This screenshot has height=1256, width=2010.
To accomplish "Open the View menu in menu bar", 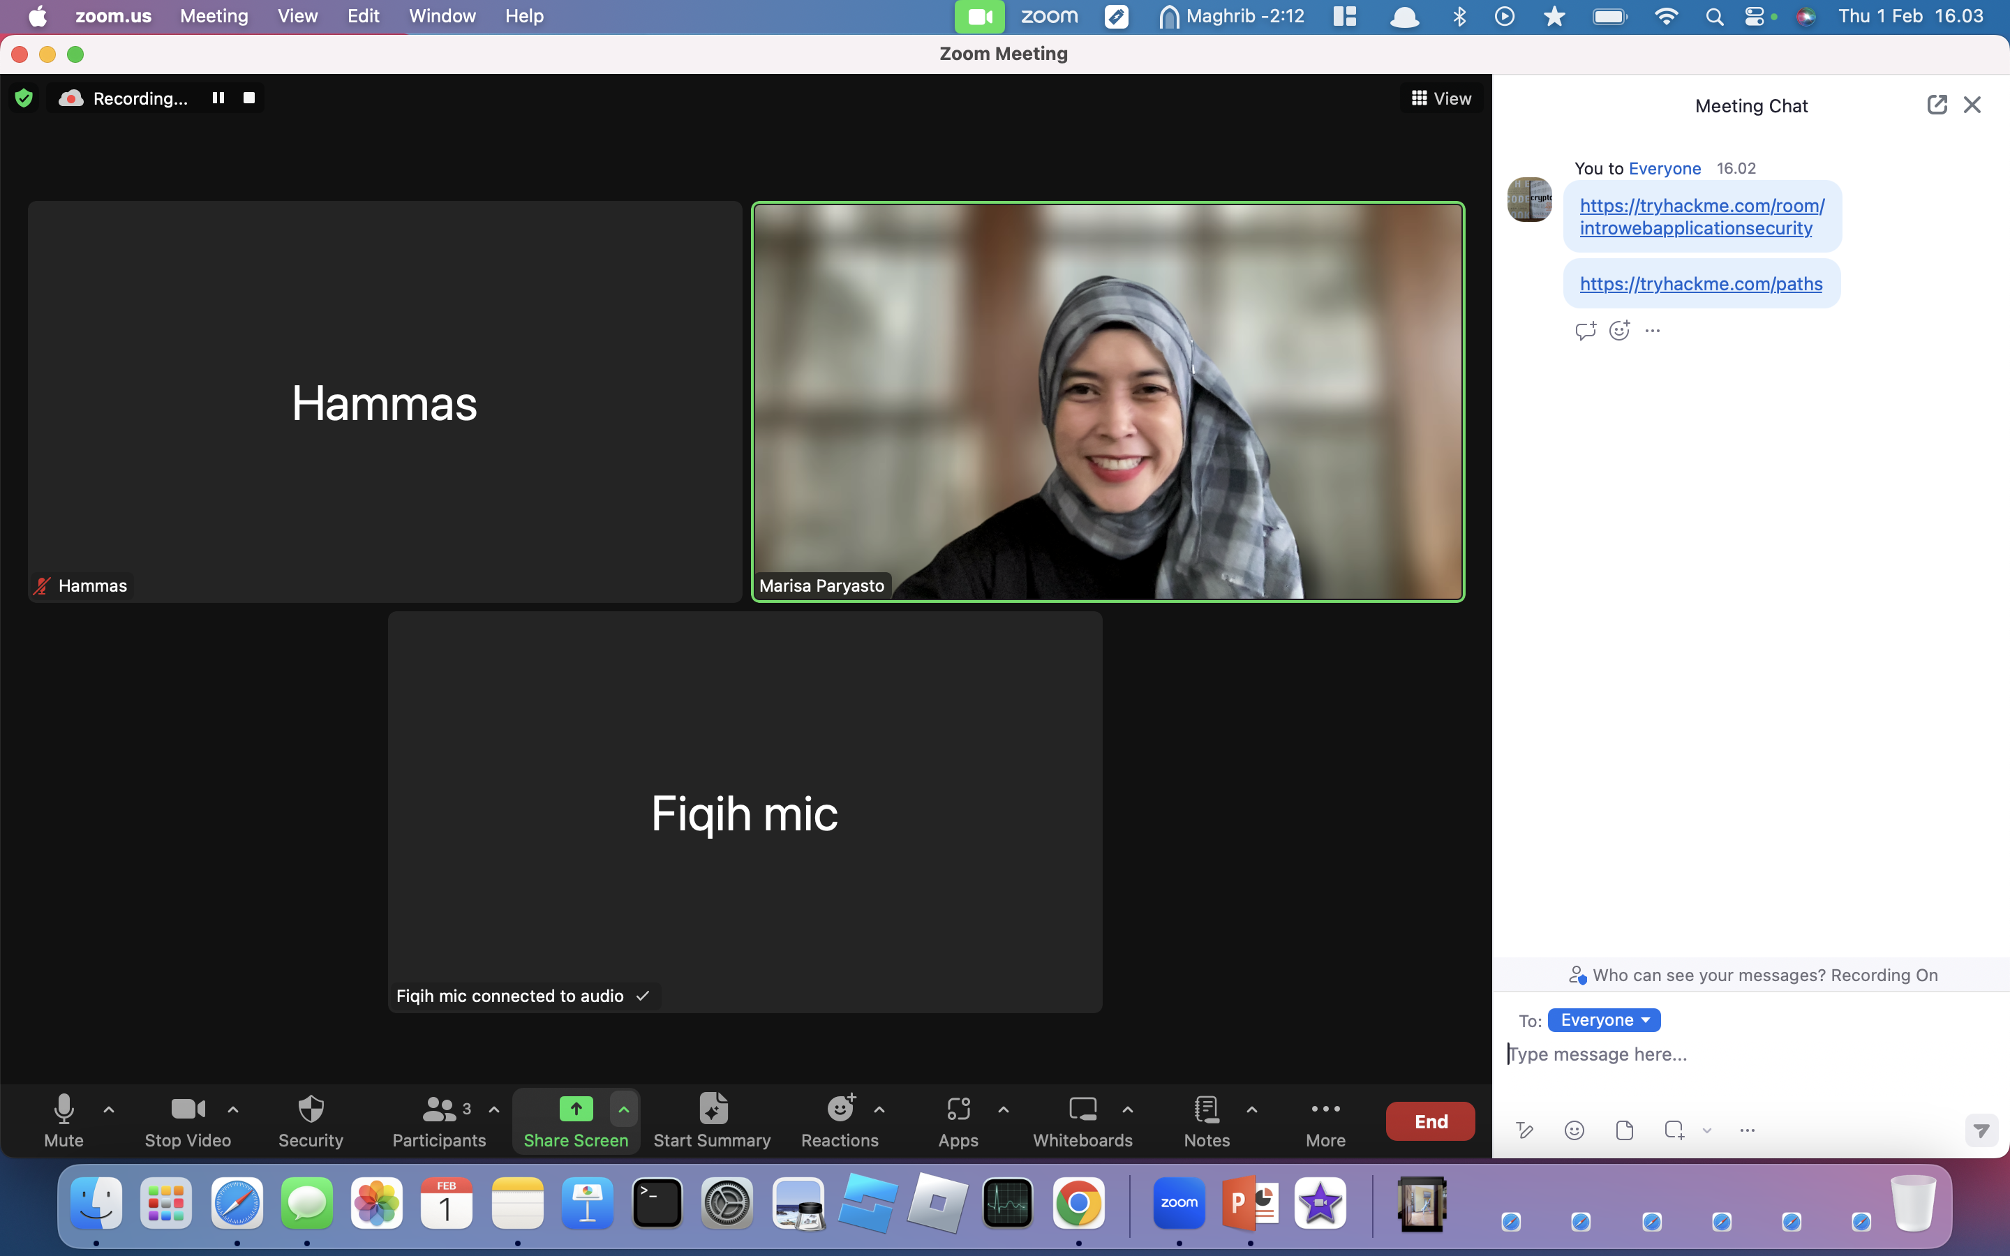I will click(x=297, y=16).
